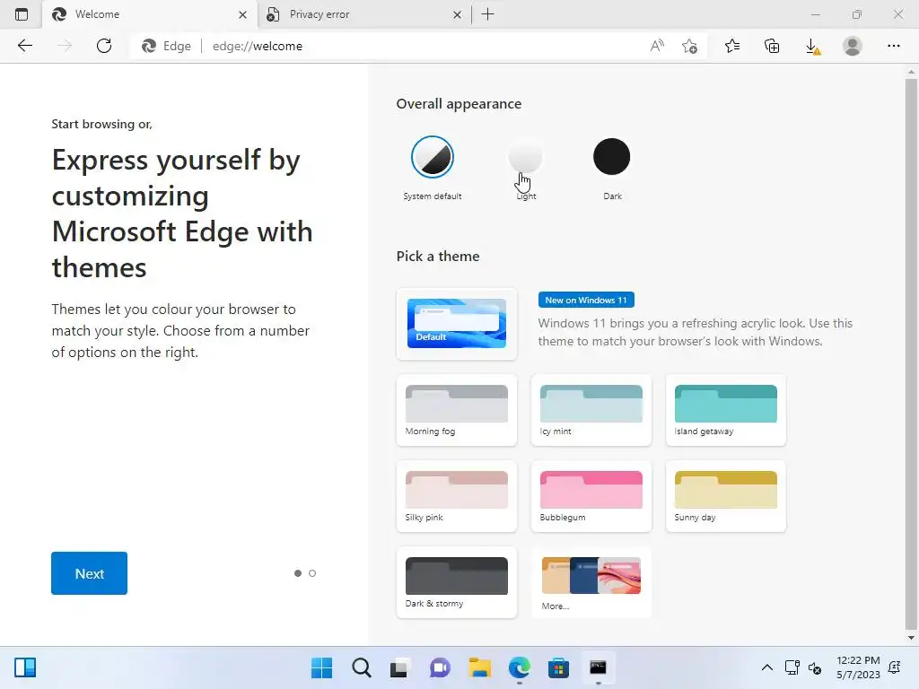This screenshot has height=689, width=919.
Task: Open notification center icon
Action: (895, 667)
